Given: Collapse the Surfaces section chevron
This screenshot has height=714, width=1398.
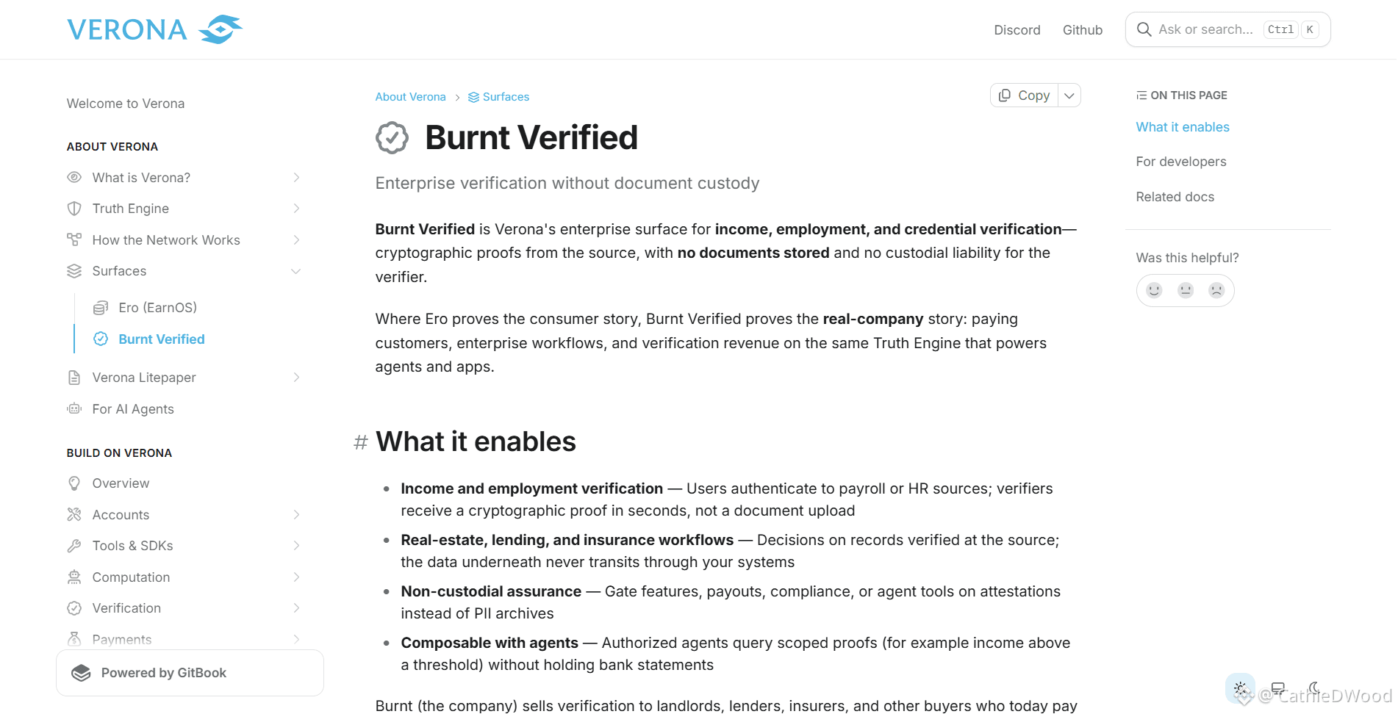Looking at the screenshot, I should point(296,271).
